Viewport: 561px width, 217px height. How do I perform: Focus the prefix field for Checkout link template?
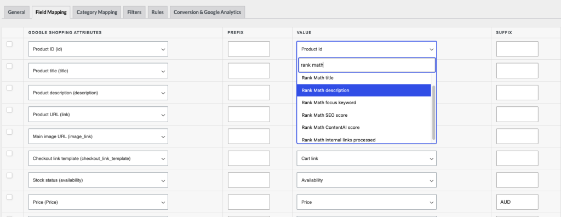249,158
